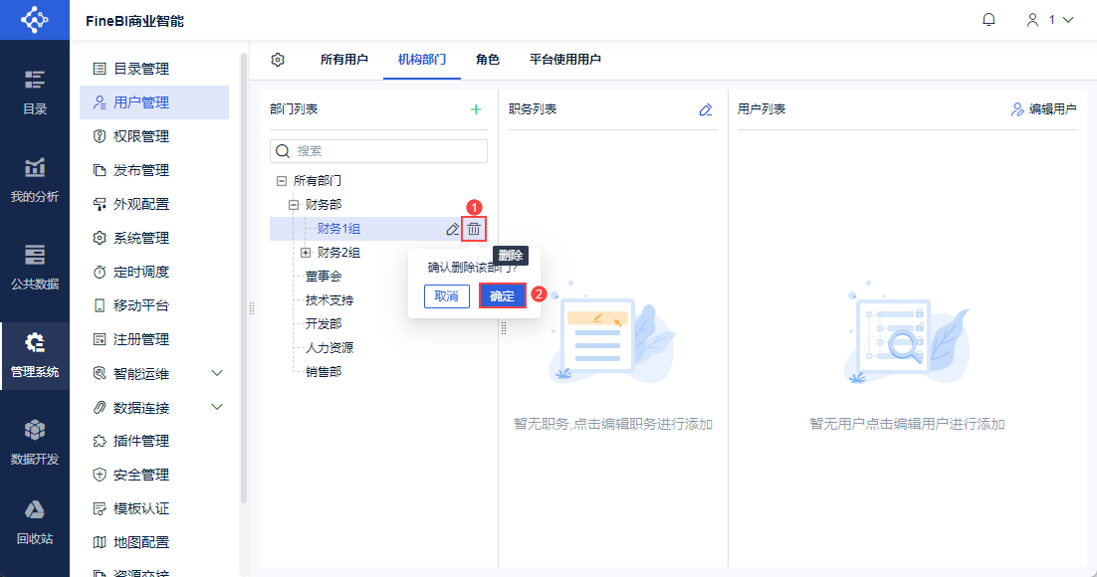Viewport: 1097px width, 577px height.
Task: Open 我的分析 in left rail
Action: [x=34, y=179]
